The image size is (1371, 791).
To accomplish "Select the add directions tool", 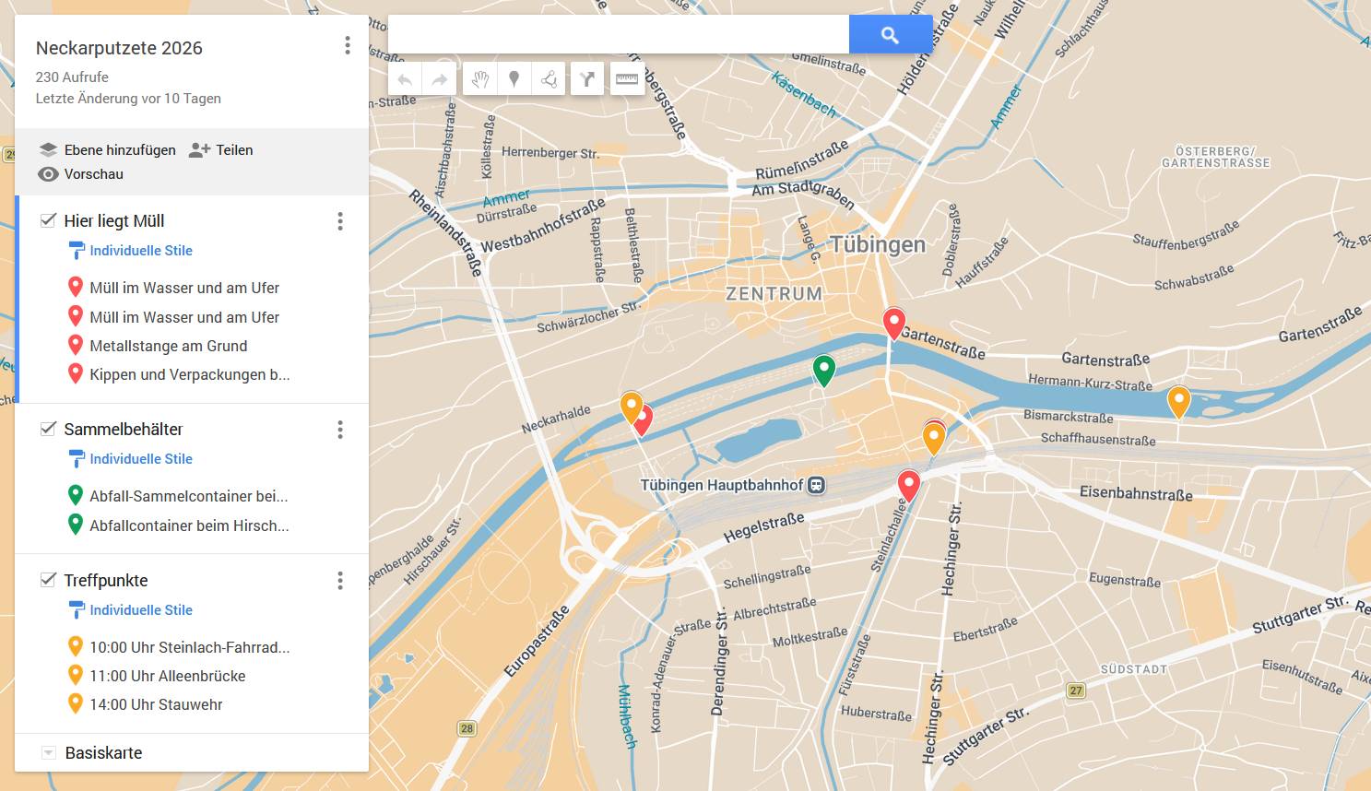I will tap(587, 79).
